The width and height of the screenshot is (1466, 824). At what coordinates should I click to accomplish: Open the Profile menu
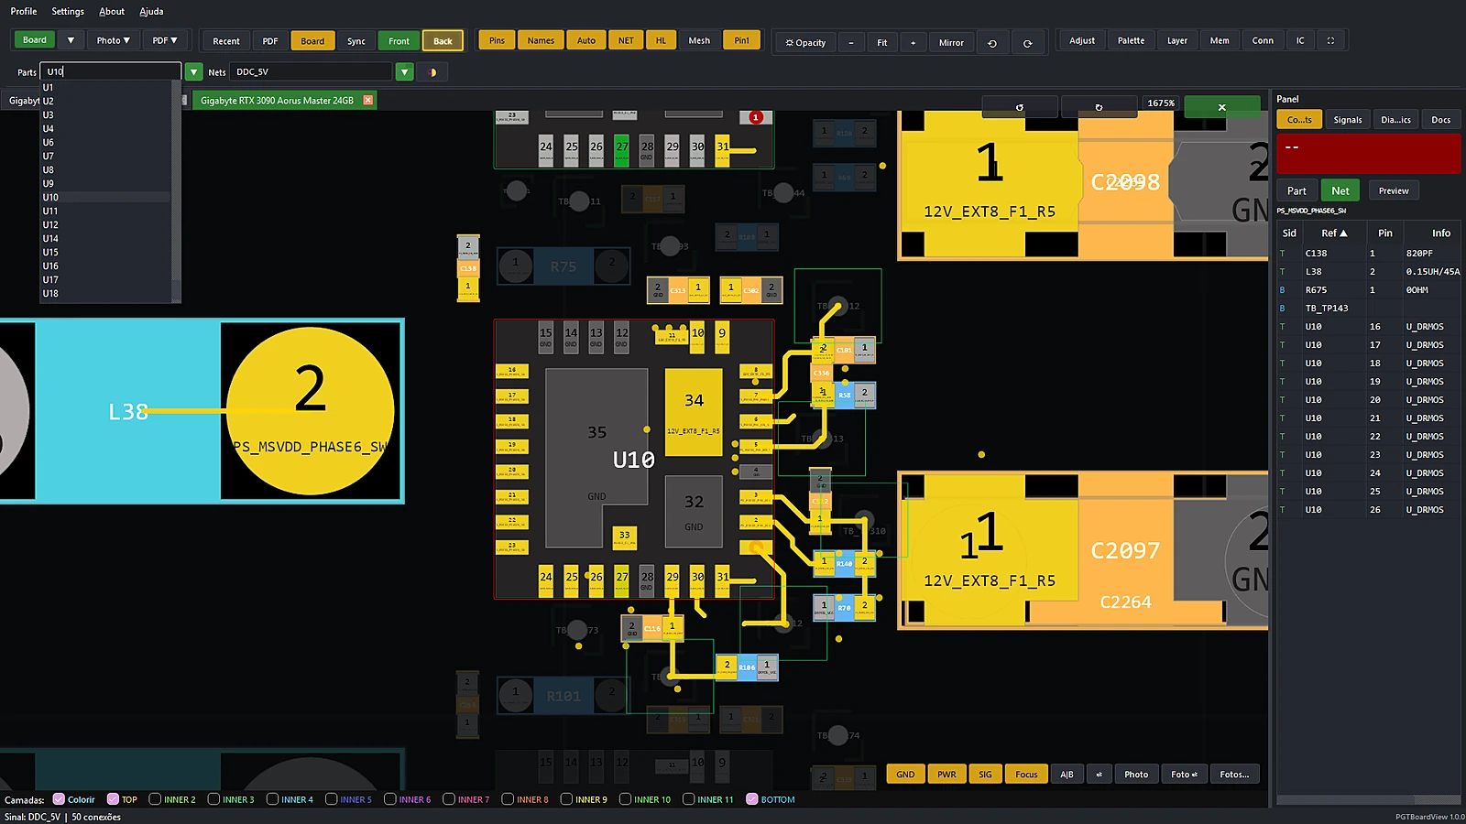click(24, 11)
